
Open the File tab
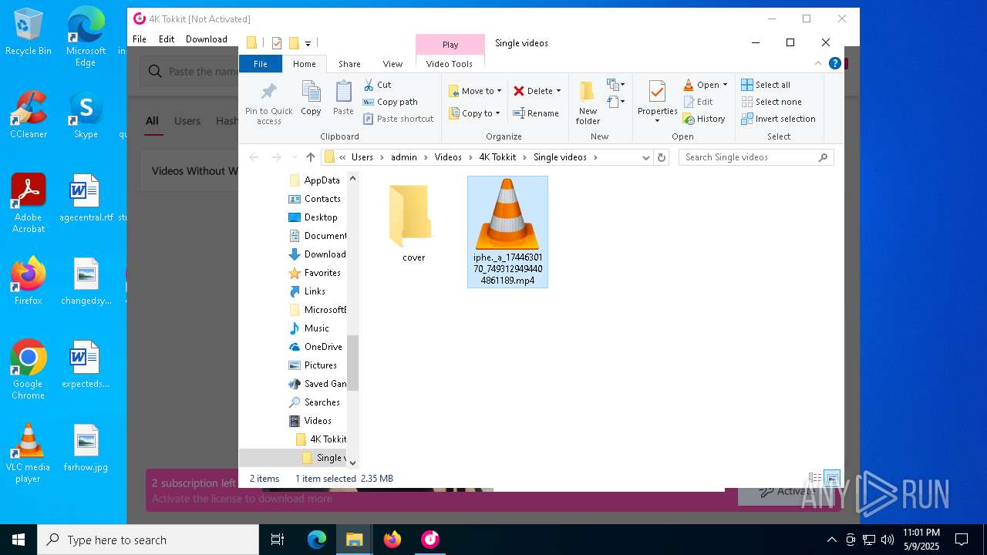[x=261, y=64]
